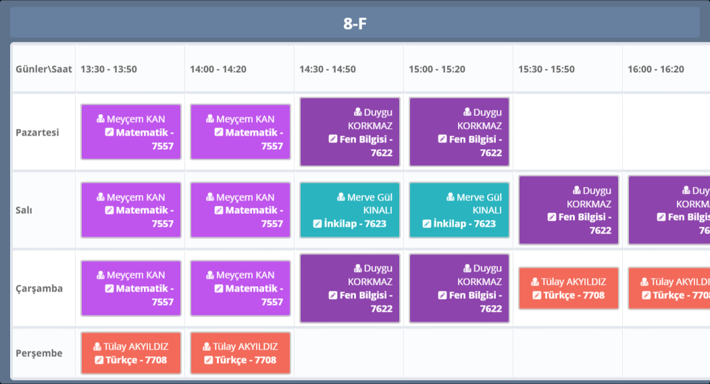Viewport: 710px width, 384px height.
Task: Click teacher icon in Salı 15:30 Duygu KORKMAZ card
Action: [577, 191]
